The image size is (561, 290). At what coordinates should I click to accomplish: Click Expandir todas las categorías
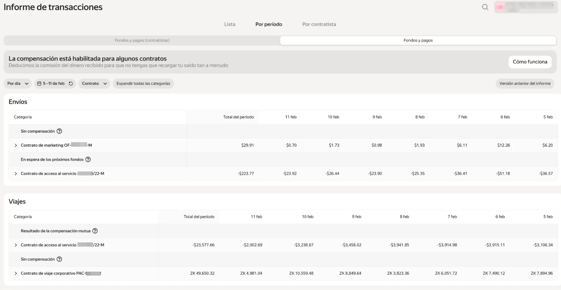pyautogui.click(x=143, y=83)
